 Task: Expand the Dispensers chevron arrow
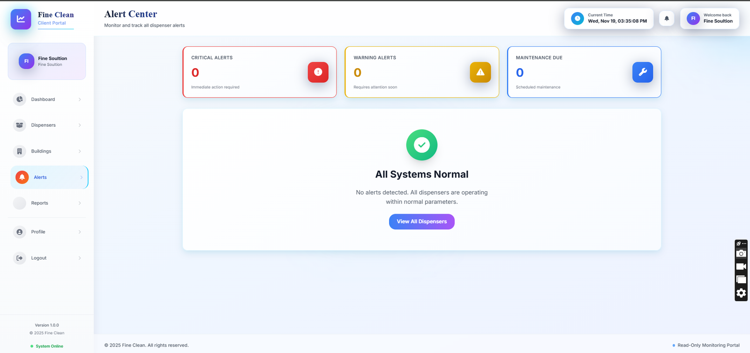(80, 125)
